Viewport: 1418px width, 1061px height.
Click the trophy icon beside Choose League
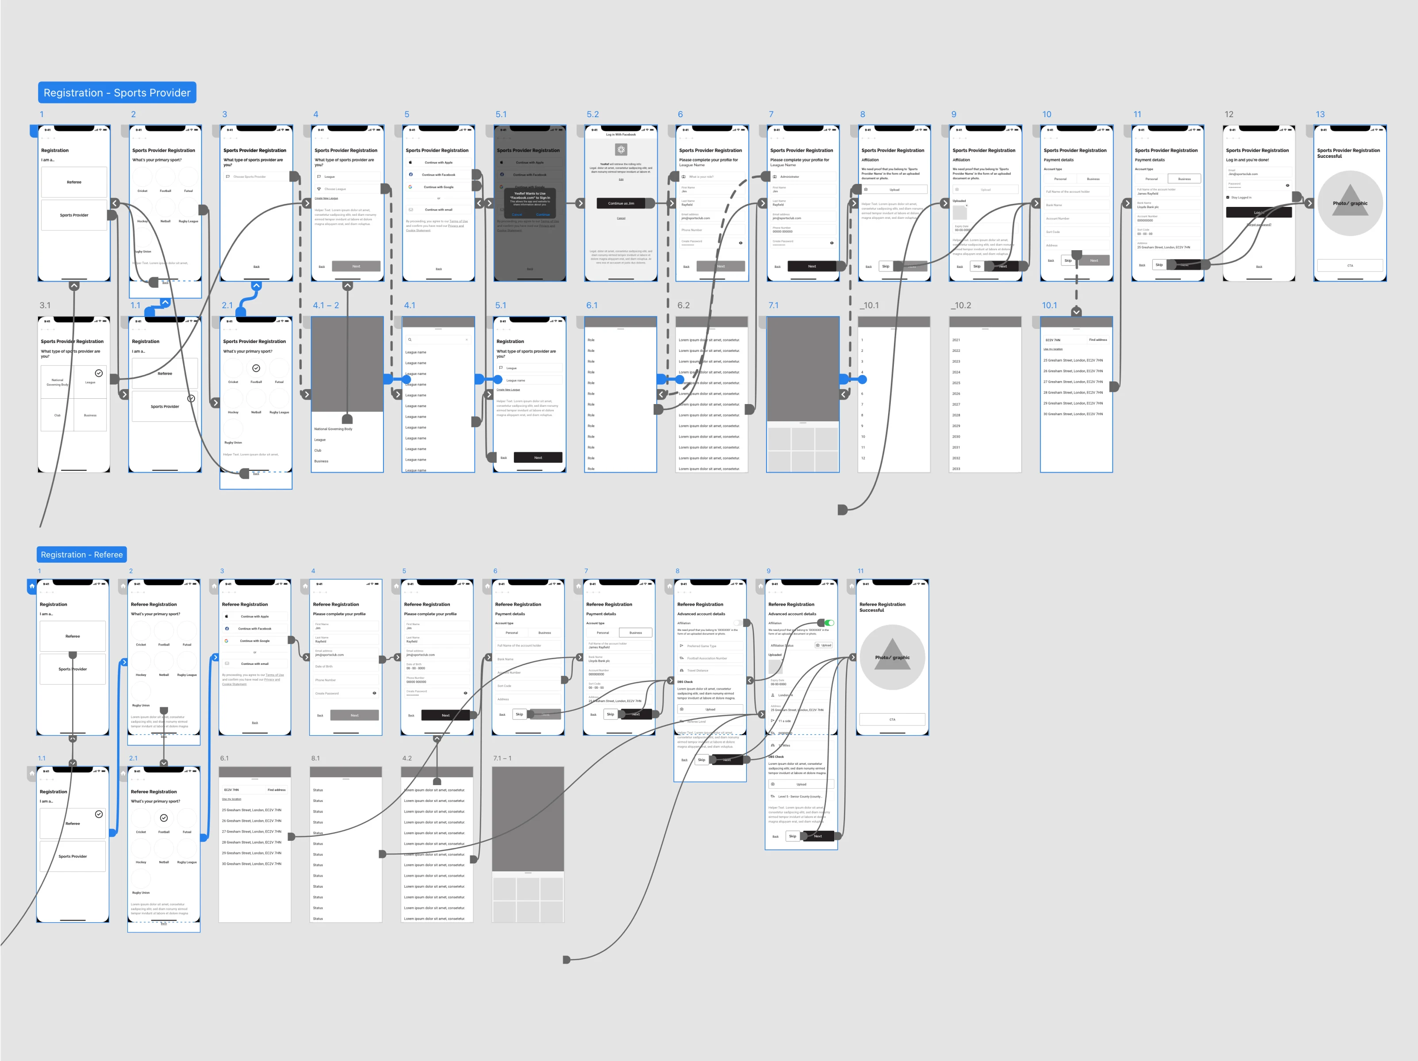click(318, 189)
